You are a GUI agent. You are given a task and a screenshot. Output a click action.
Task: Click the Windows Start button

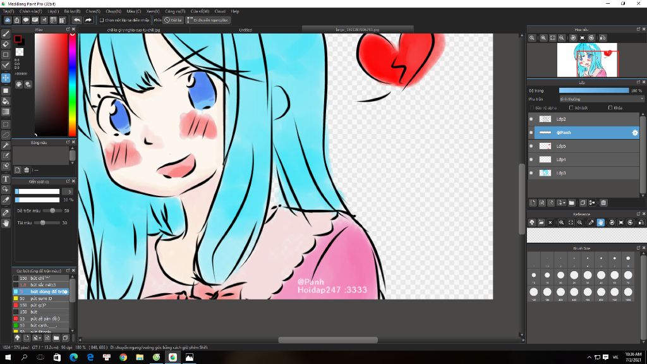8,358
